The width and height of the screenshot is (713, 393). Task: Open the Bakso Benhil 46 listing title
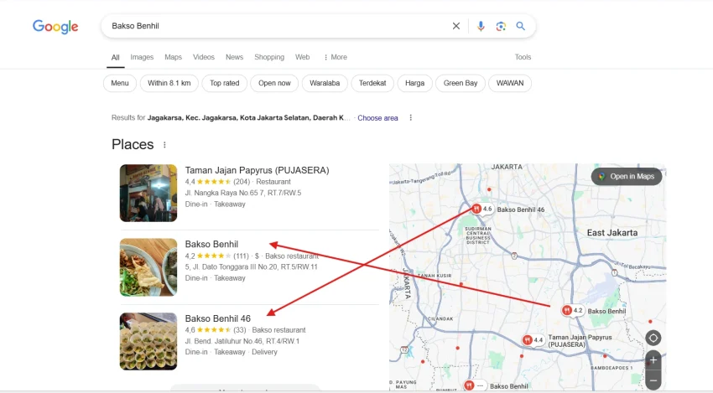(x=218, y=318)
